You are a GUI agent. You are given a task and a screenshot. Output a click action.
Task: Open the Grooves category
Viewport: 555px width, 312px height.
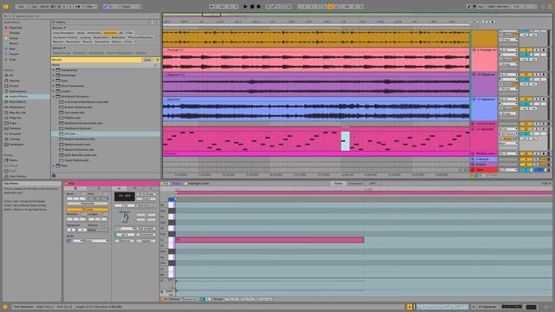coord(15,133)
